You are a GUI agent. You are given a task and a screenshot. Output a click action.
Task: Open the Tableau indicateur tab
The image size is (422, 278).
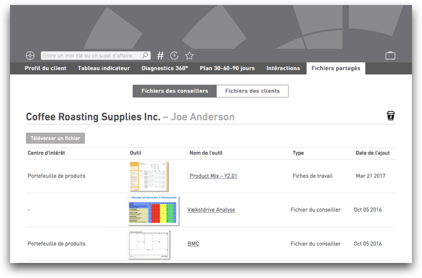point(104,68)
